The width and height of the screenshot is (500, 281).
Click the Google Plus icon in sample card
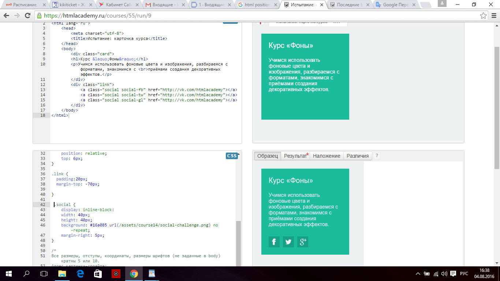tap(303, 242)
